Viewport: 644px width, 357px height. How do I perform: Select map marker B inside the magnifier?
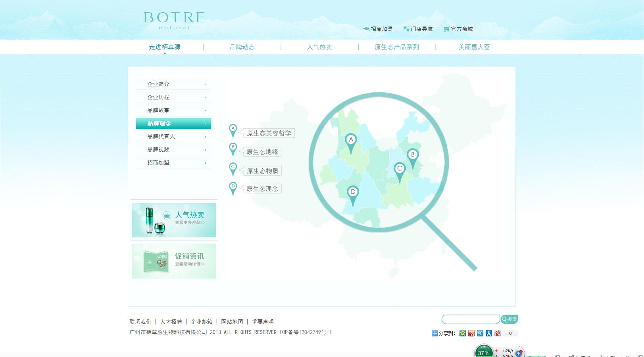pyautogui.click(x=413, y=155)
